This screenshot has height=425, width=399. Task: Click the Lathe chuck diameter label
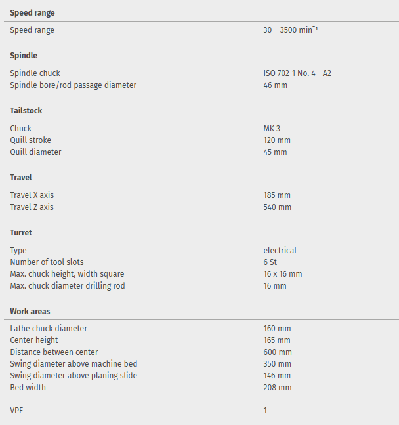pyautogui.click(x=49, y=329)
